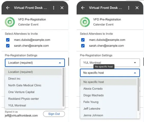This screenshot has width=144, height=122.
Task: Click Calendar Event subtitle in right panel
Action: click(103, 24)
